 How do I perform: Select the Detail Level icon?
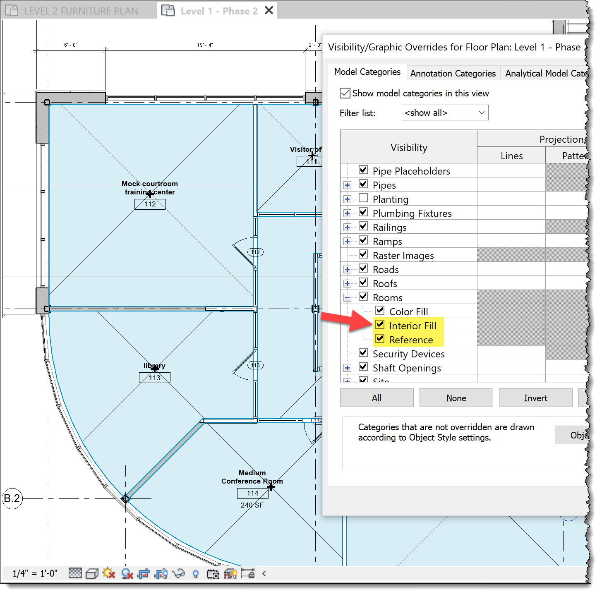(x=75, y=574)
